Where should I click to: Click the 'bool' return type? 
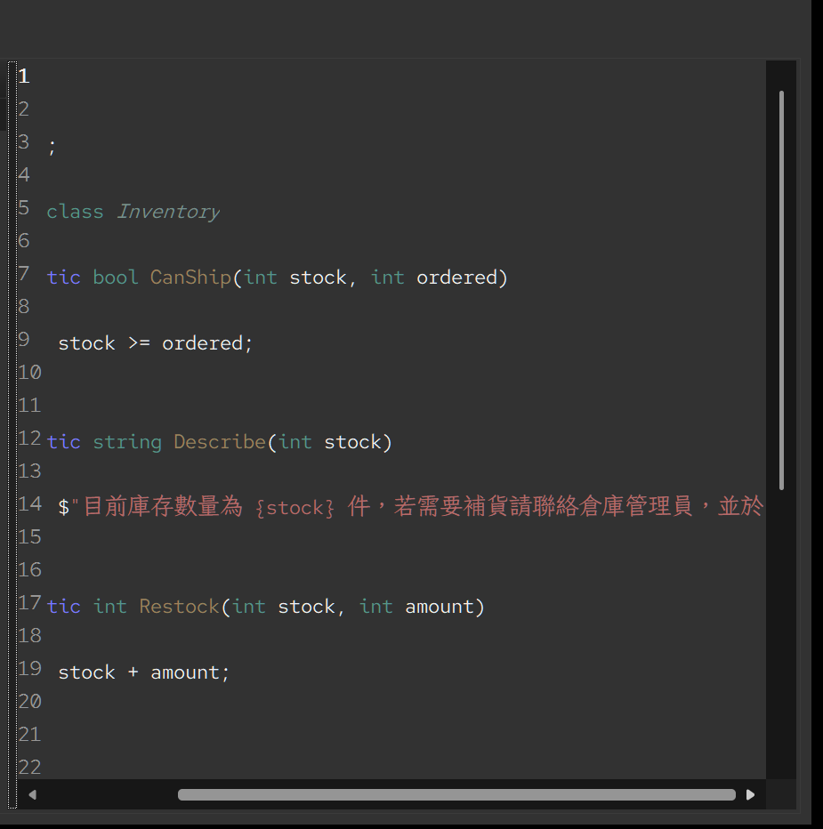pos(116,278)
